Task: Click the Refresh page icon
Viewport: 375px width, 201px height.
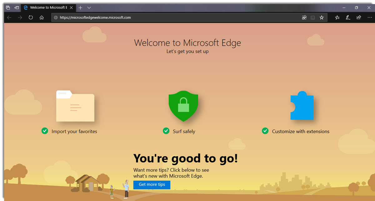Action: click(x=31, y=17)
